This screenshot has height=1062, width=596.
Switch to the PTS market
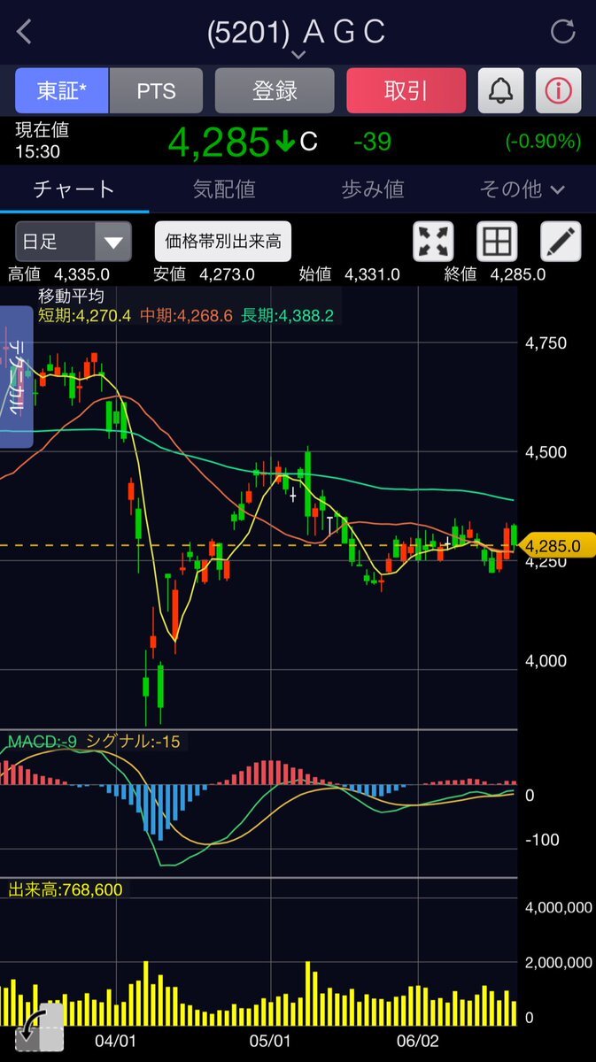(x=156, y=90)
